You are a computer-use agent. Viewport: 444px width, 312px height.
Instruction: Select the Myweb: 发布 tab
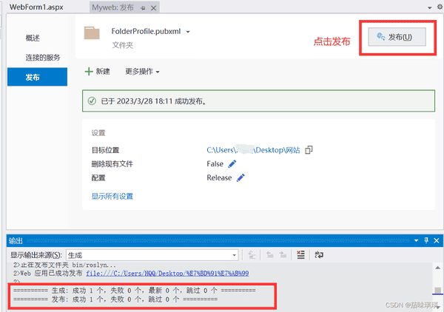[112, 7]
